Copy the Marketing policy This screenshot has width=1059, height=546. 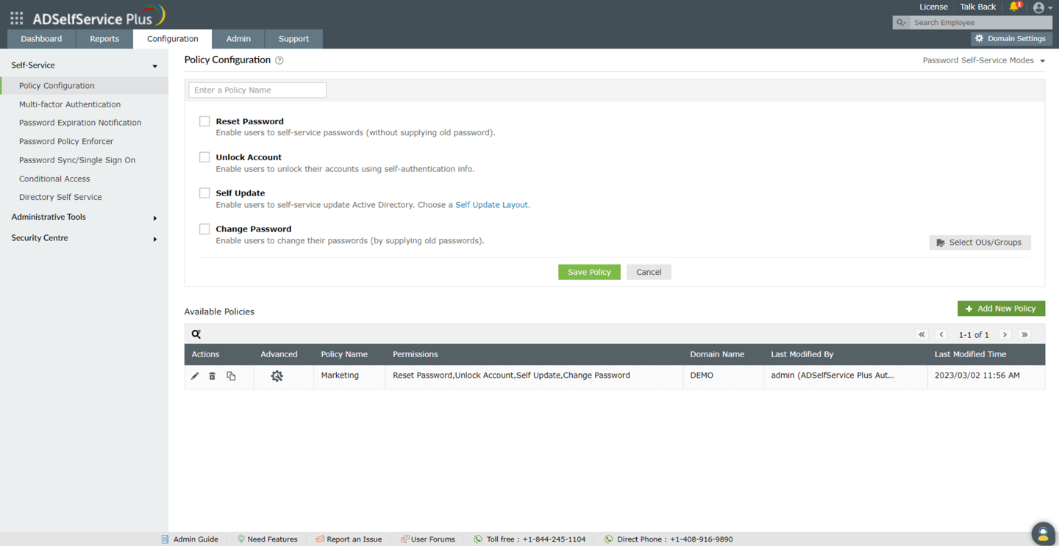(231, 376)
